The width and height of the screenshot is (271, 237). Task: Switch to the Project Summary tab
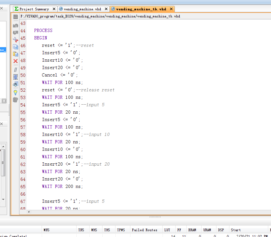click(34, 9)
